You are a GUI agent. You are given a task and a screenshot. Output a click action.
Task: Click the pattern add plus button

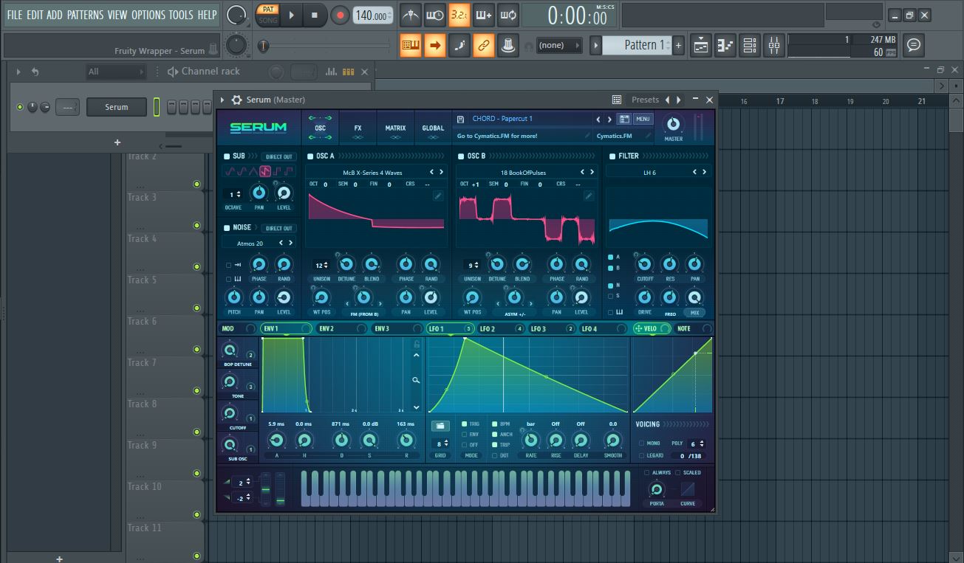(678, 45)
